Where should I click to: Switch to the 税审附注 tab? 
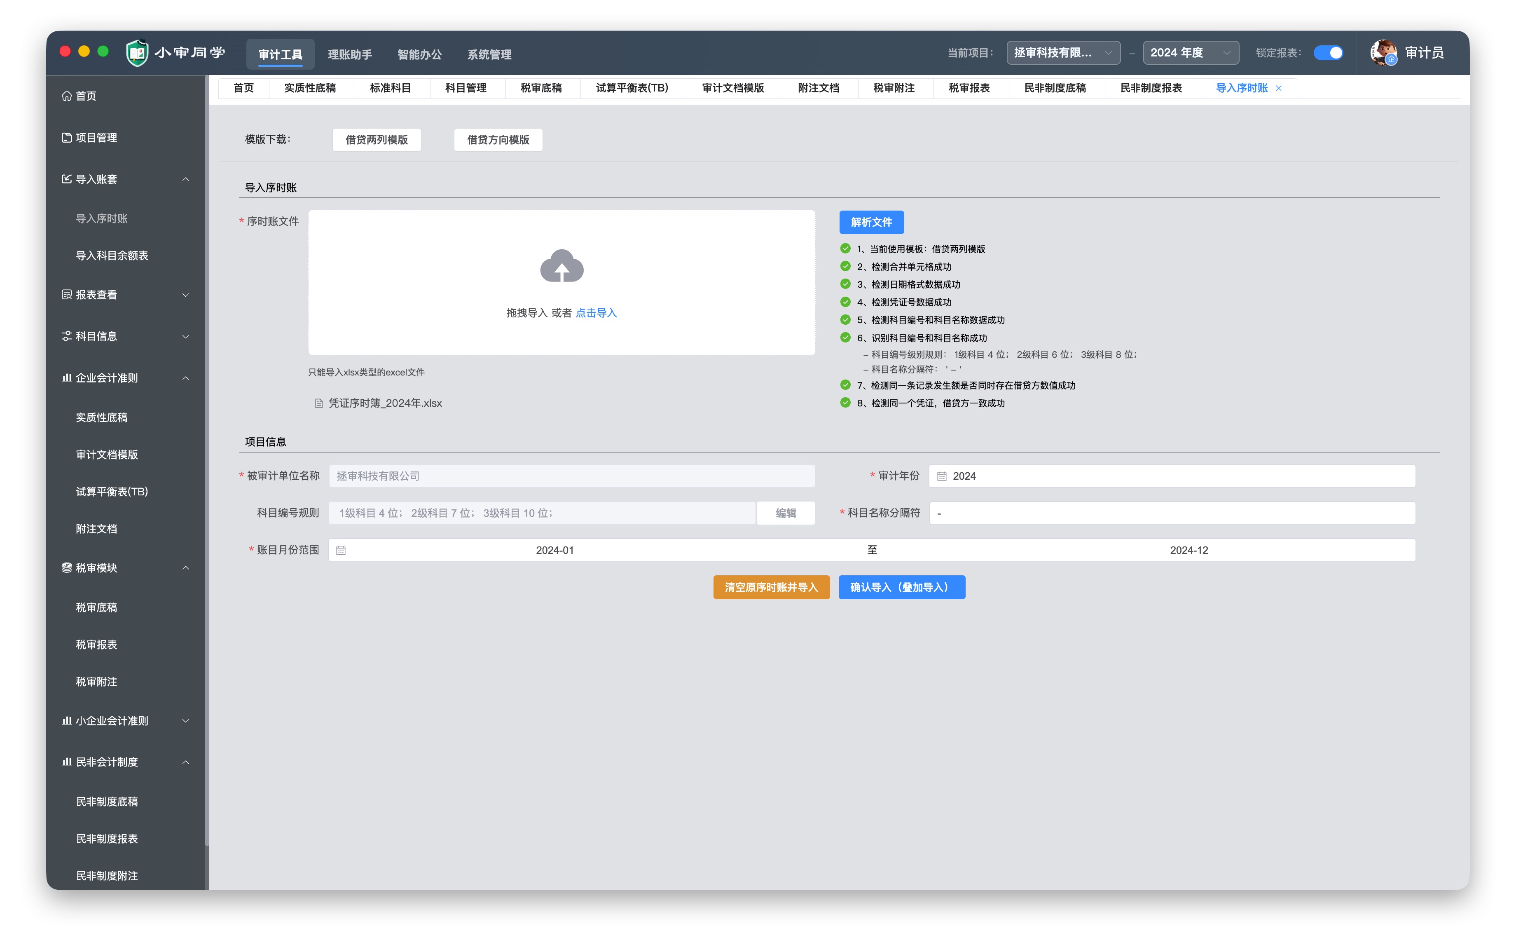coord(894,88)
